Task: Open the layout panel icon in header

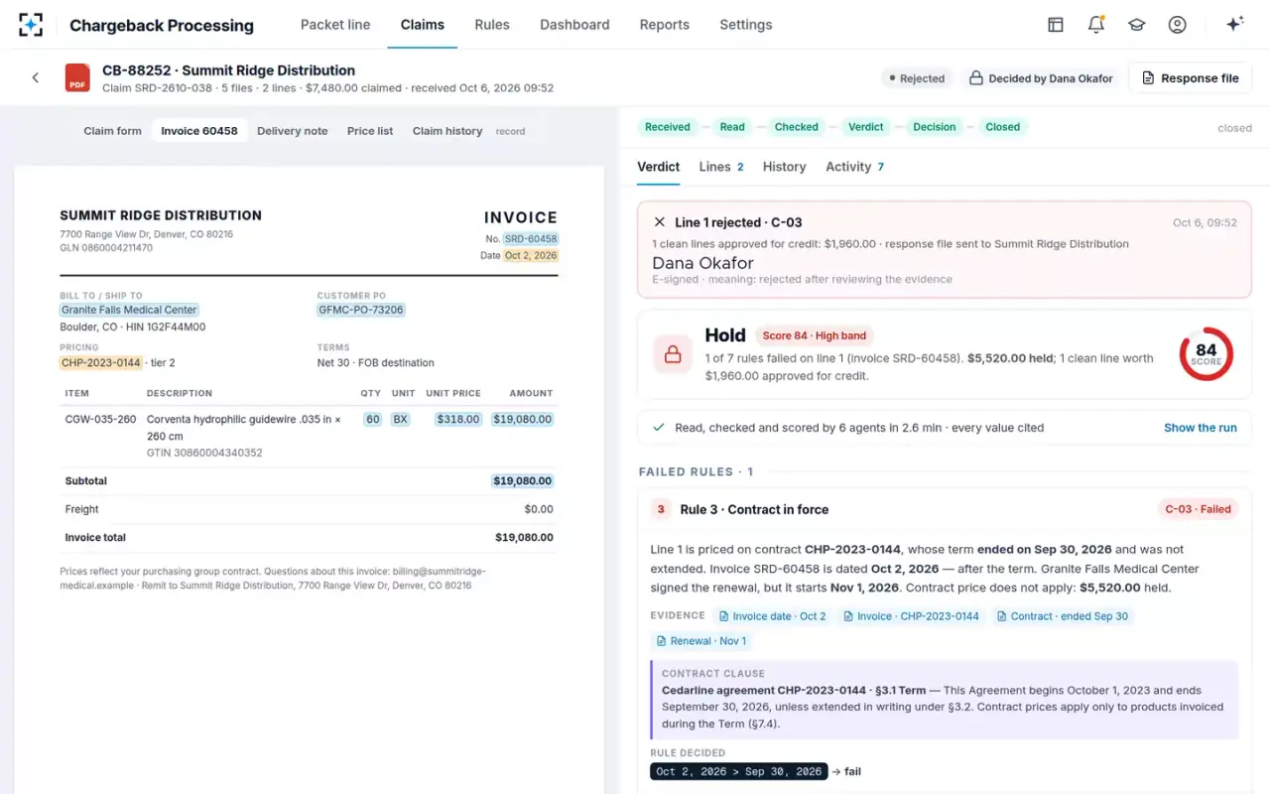Action: [1056, 25]
